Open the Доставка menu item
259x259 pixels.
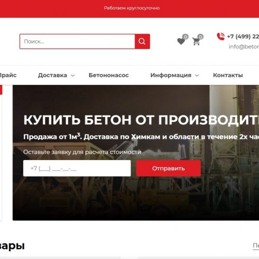(52, 75)
